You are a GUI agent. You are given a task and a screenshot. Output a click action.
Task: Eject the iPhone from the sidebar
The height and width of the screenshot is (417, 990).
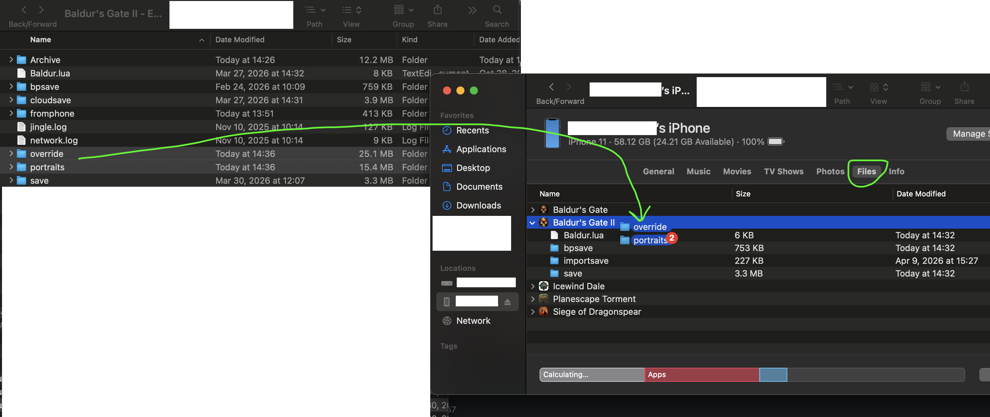(x=507, y=302)
